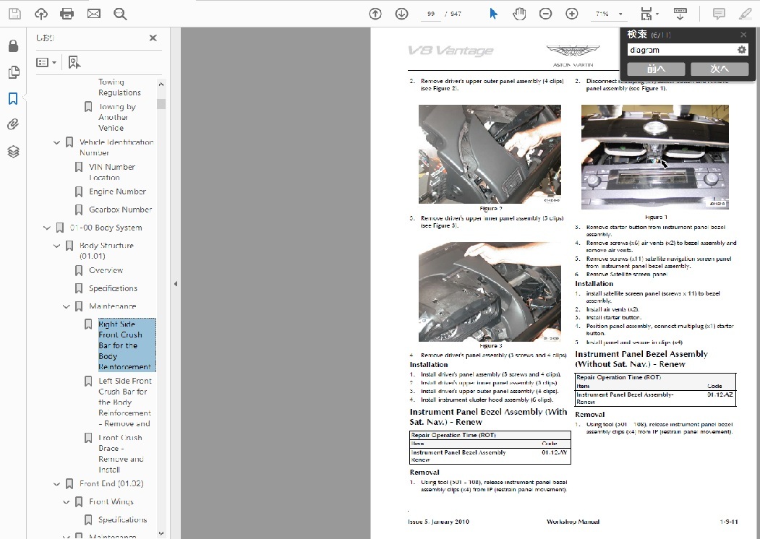Screen dimensions: 760x539
Task: Collapse the Vehicle Identification Number bookmark
Action: click(56, 142)
